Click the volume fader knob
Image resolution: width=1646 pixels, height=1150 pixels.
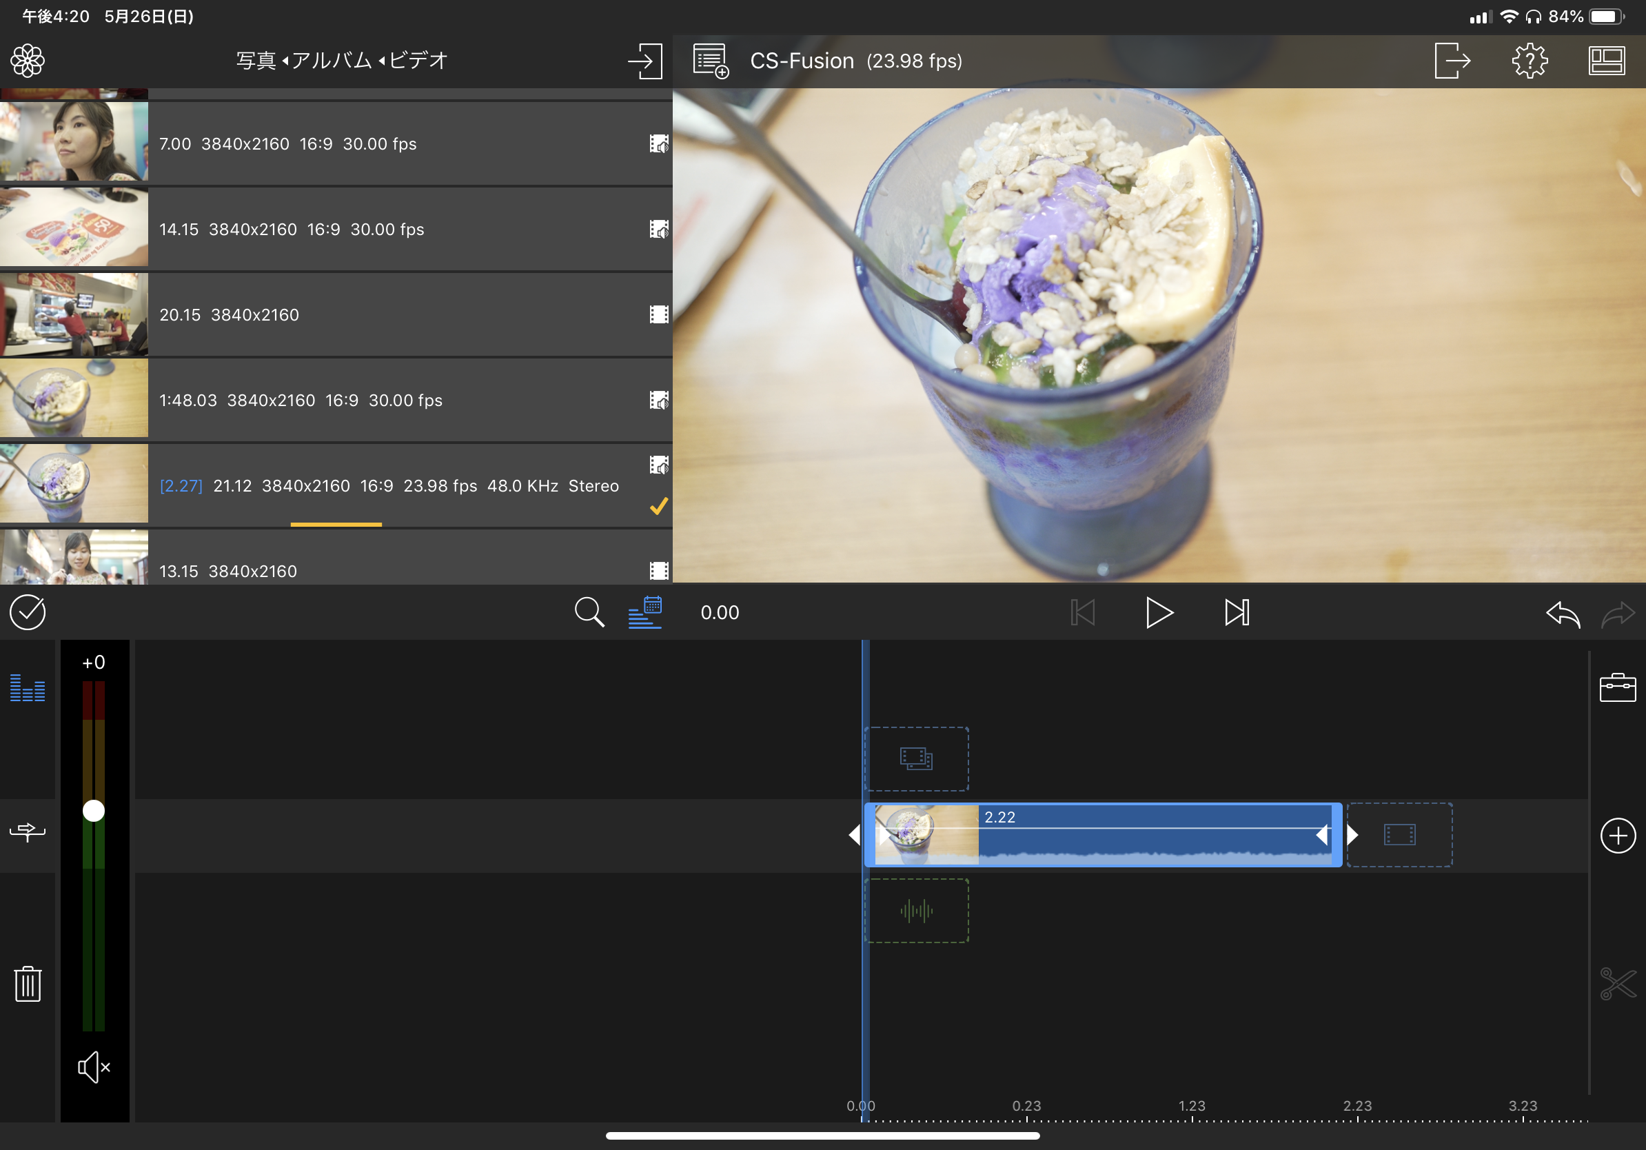tap(93, 811)
